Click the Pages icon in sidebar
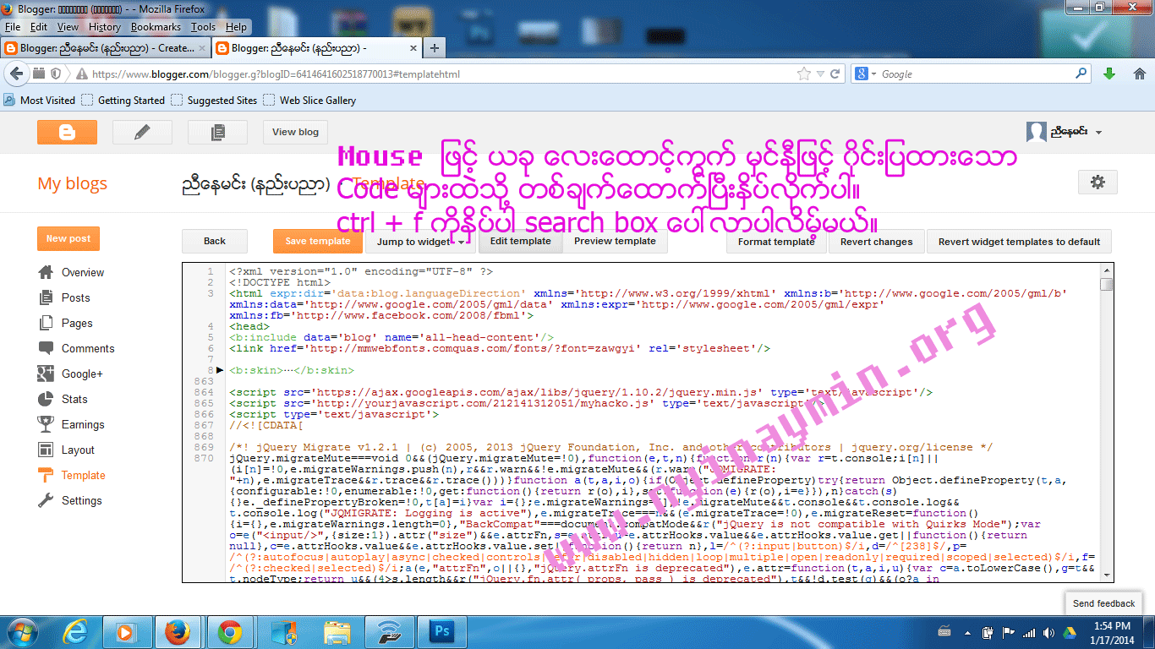The height and width of the screenshot is (649, 1155). click(46, 323)
